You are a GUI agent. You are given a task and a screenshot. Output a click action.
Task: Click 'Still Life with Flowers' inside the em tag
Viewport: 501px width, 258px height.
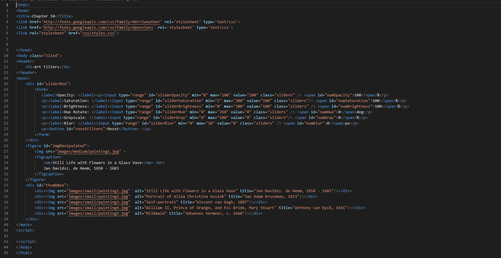click(79, 163)
